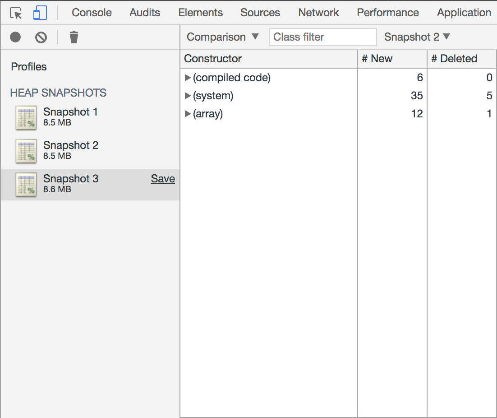Open the Comparison view dropdown
The width and height of the screenshot is (497, 418).
point(222,37)
